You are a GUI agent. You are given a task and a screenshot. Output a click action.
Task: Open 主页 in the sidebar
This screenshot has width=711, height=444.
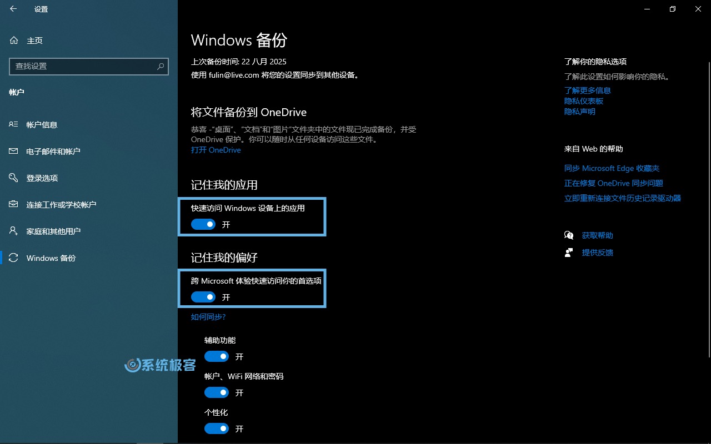89,41
